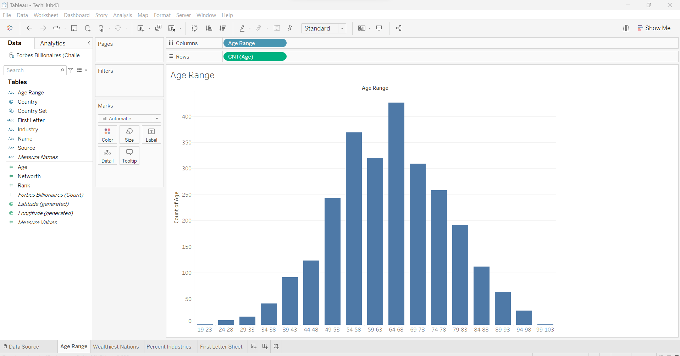
Task: Click the Search field in Data pane
Action: [33, 70]
